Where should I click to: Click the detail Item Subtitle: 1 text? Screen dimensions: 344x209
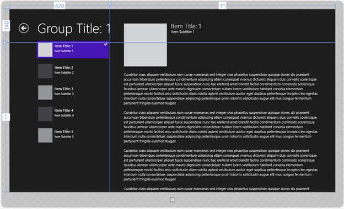coord(182,32)
